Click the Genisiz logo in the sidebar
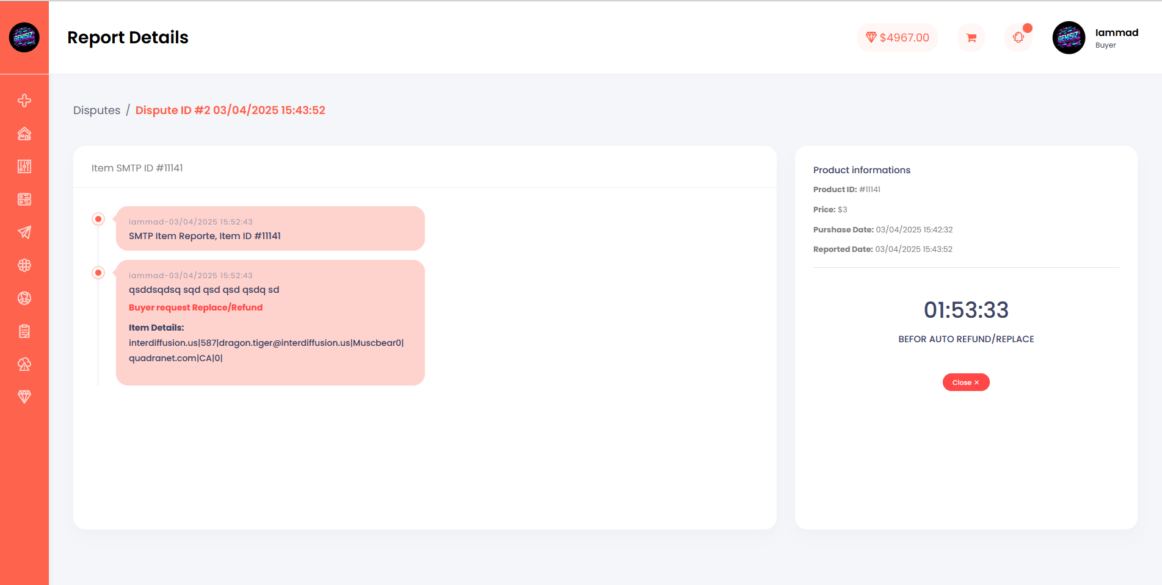 click(x=24, y=37)
